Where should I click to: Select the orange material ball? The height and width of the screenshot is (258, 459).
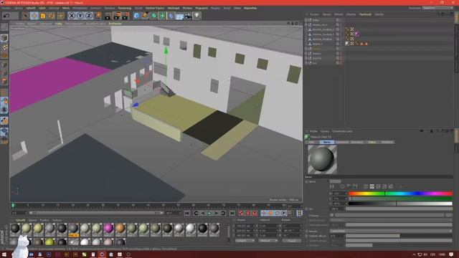tap(120, 228)
